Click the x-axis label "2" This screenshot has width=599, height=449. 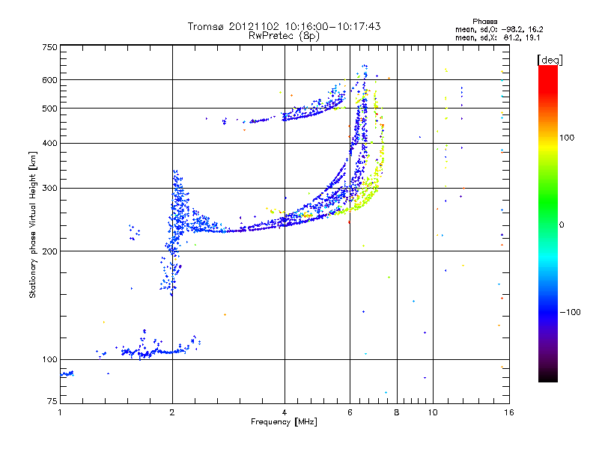(x=172, y=412)
